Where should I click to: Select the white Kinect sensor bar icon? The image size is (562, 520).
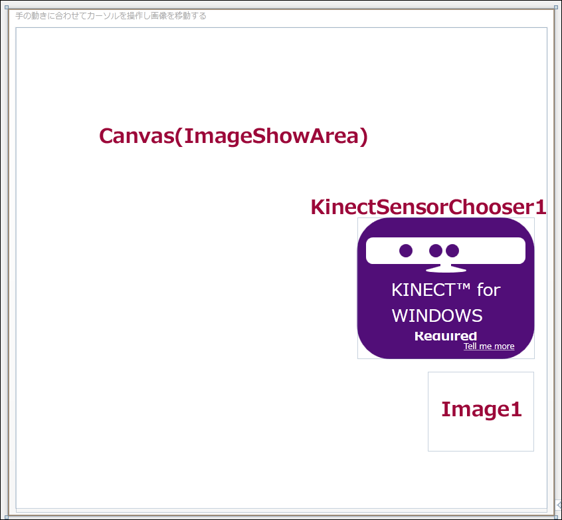click(446, 251)
